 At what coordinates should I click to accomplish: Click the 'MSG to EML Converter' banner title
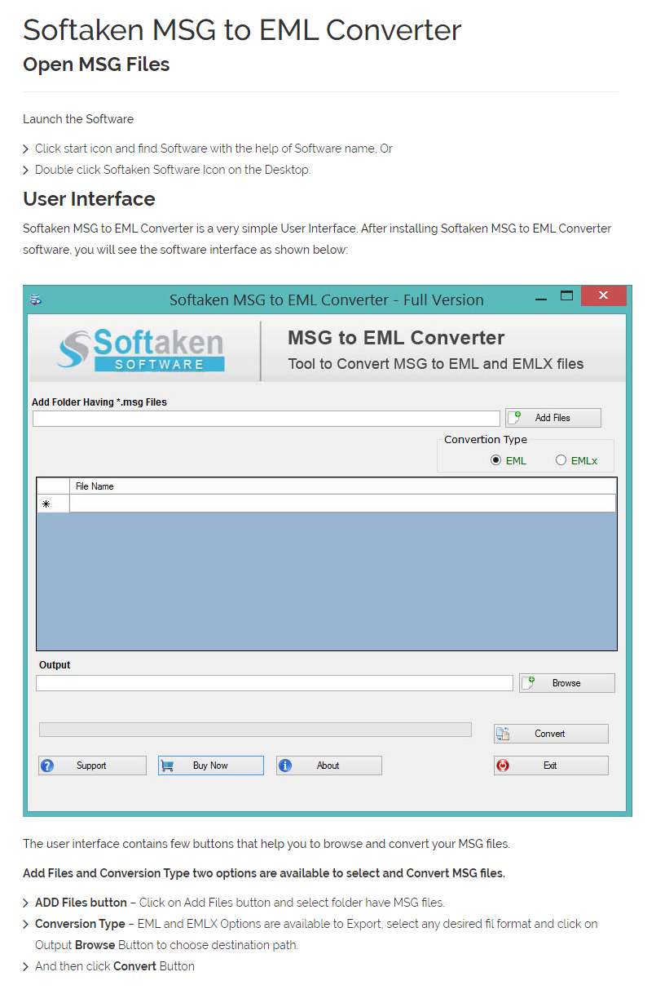(396, 338)
